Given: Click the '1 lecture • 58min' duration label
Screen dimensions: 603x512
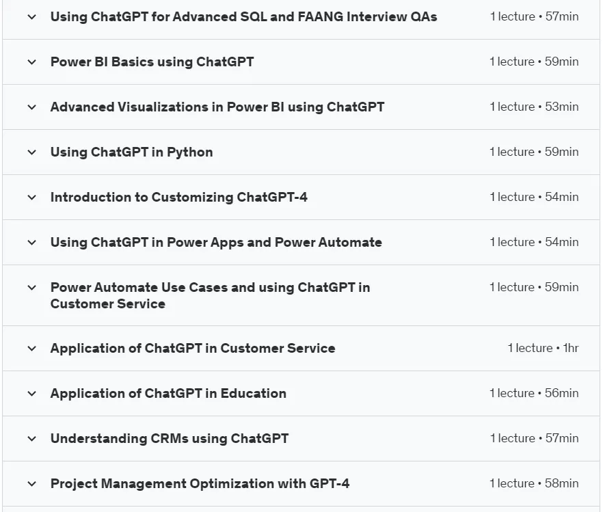Looking at the screenshot, I should pyautogui.click(x=534, y=483).
